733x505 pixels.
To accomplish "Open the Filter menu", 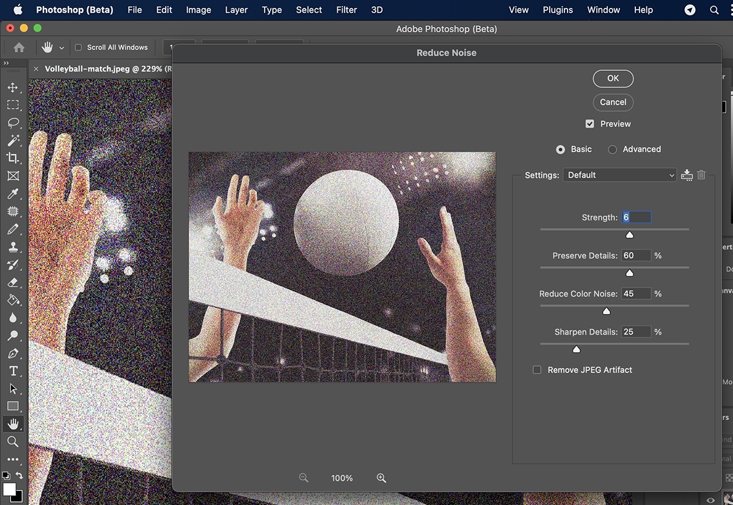I will coord(346,10).
